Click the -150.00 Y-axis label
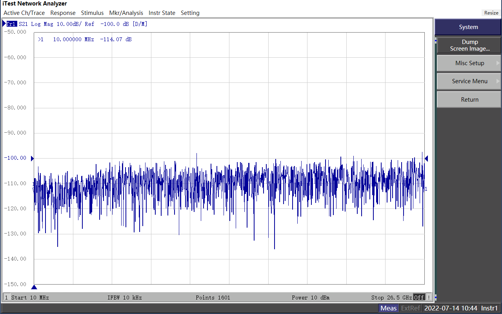The image size is (502, 314). (15, 284)
